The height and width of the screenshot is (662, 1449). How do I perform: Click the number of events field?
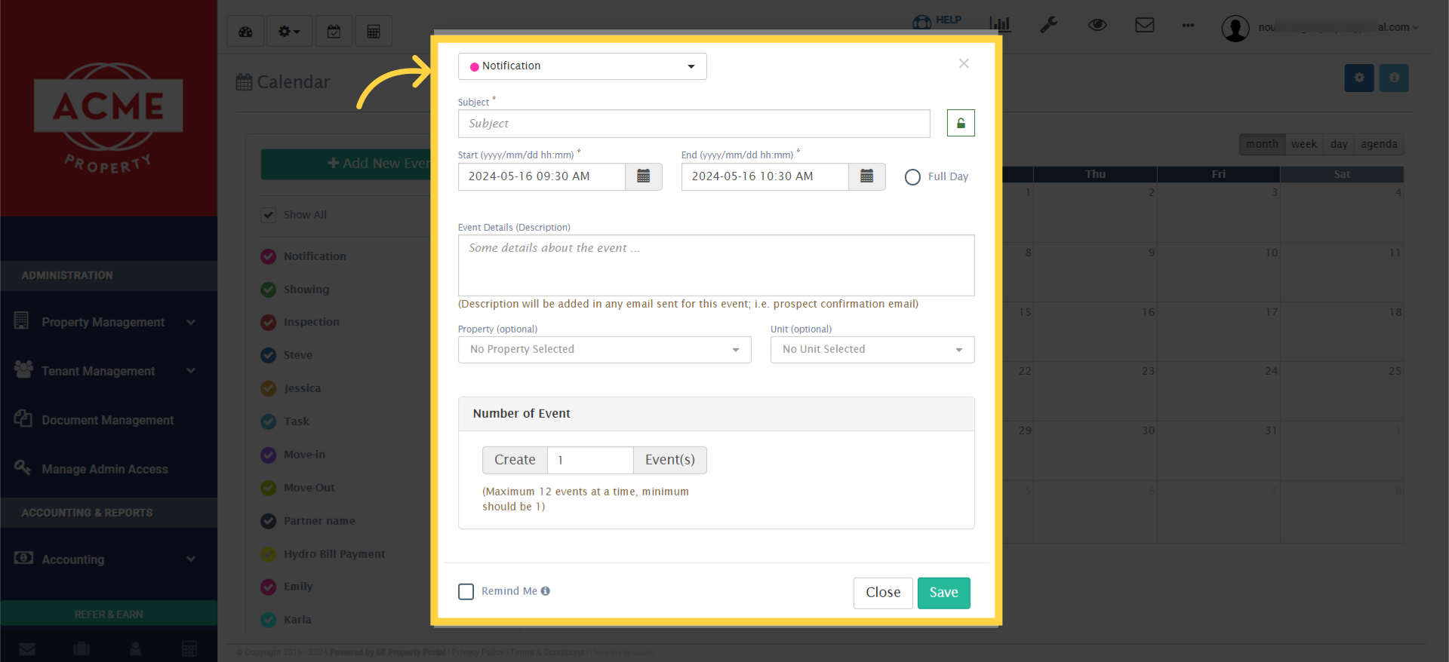590,460
